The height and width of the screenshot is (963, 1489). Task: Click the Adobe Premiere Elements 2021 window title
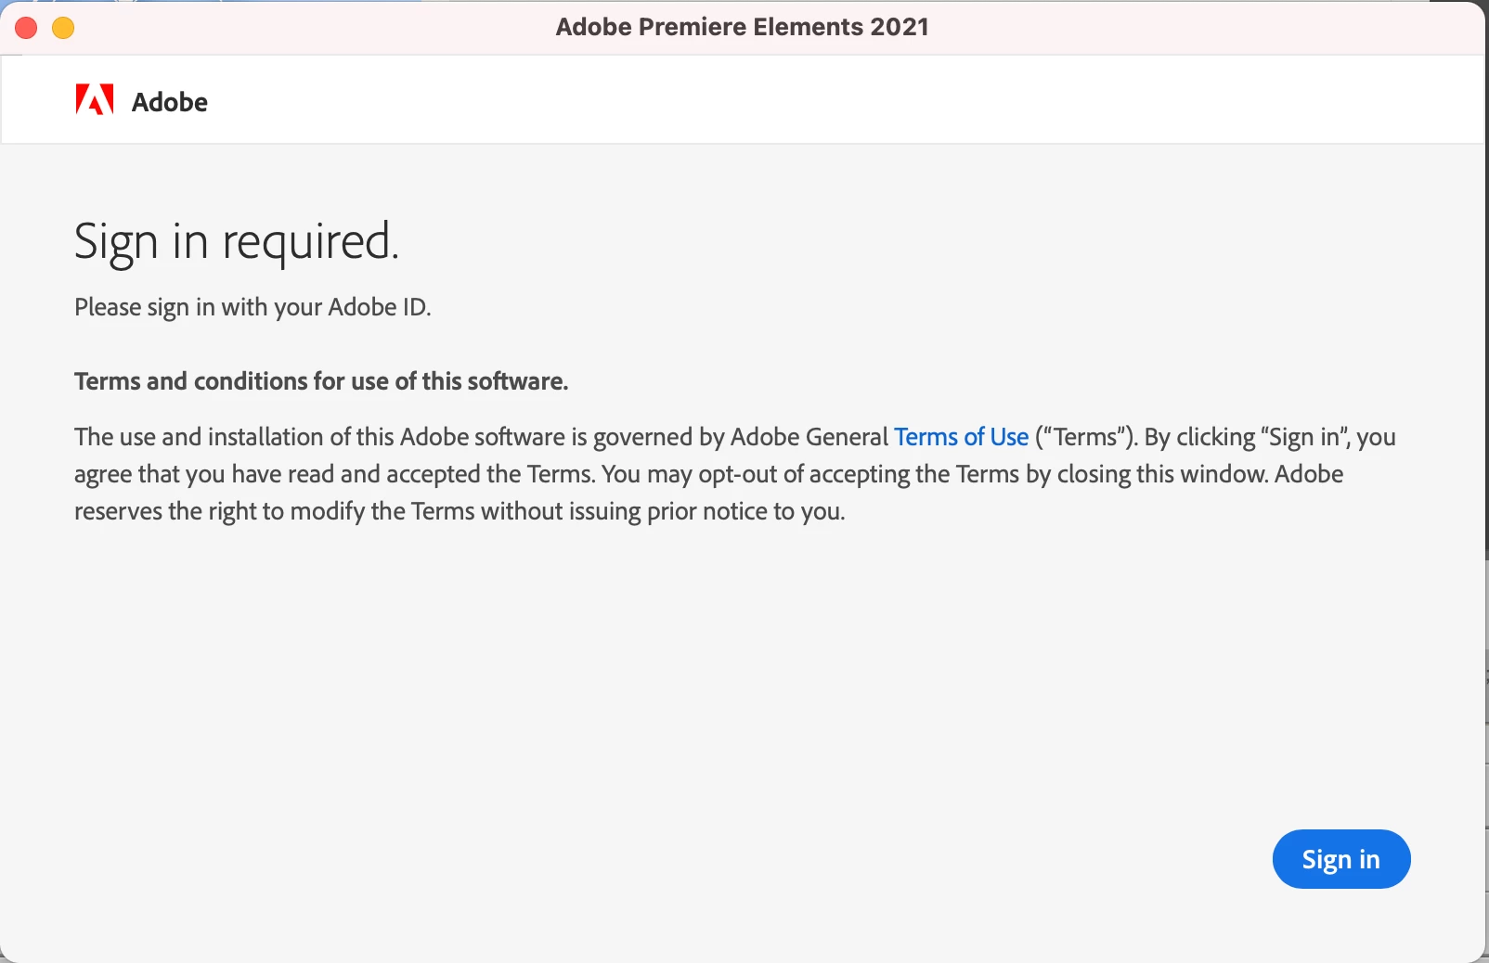742,27
